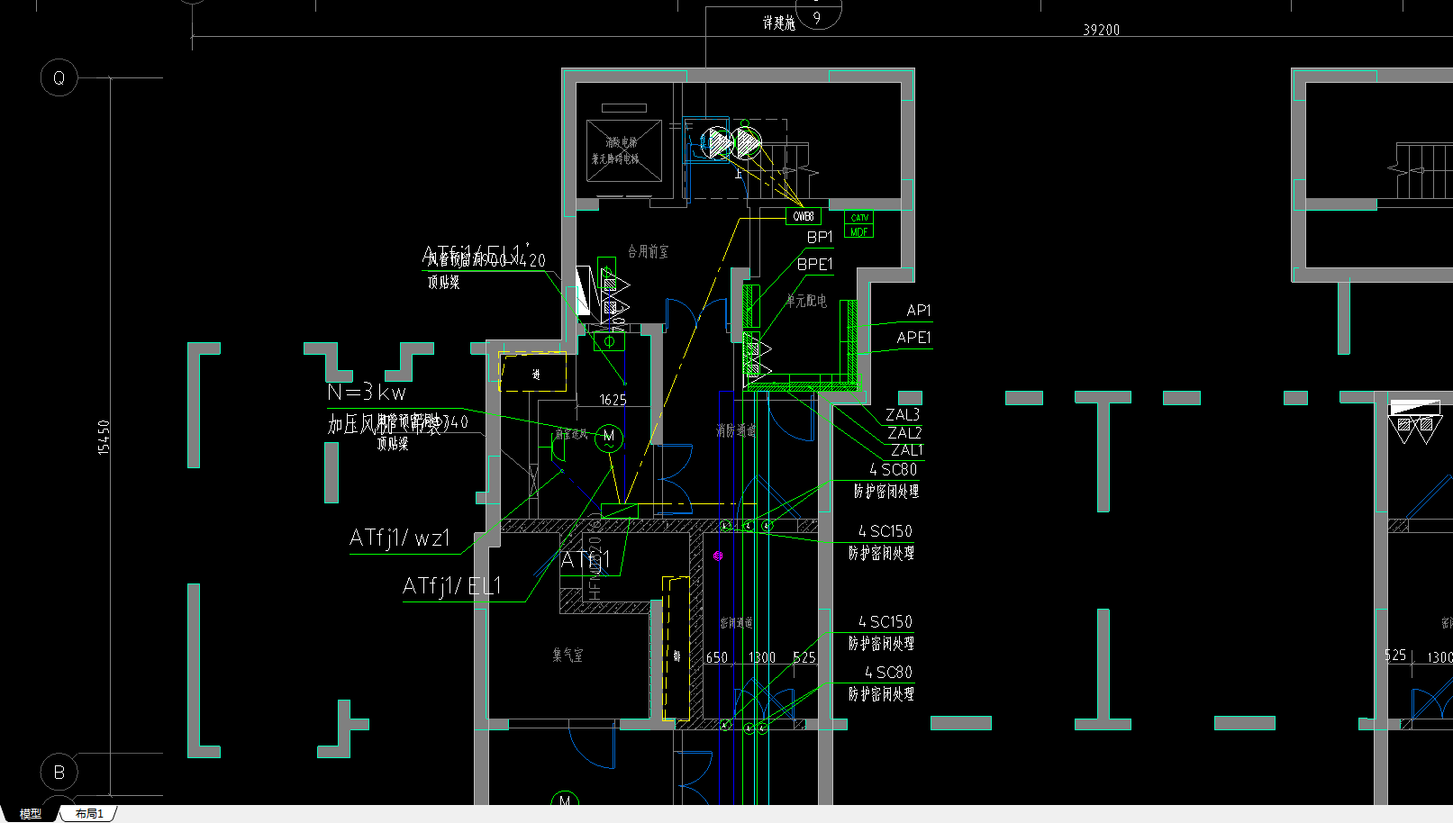Viewport: 1453px width, 823px height.
Task: Select the yellow dashed box labeled 进
Action: point(533,372)
